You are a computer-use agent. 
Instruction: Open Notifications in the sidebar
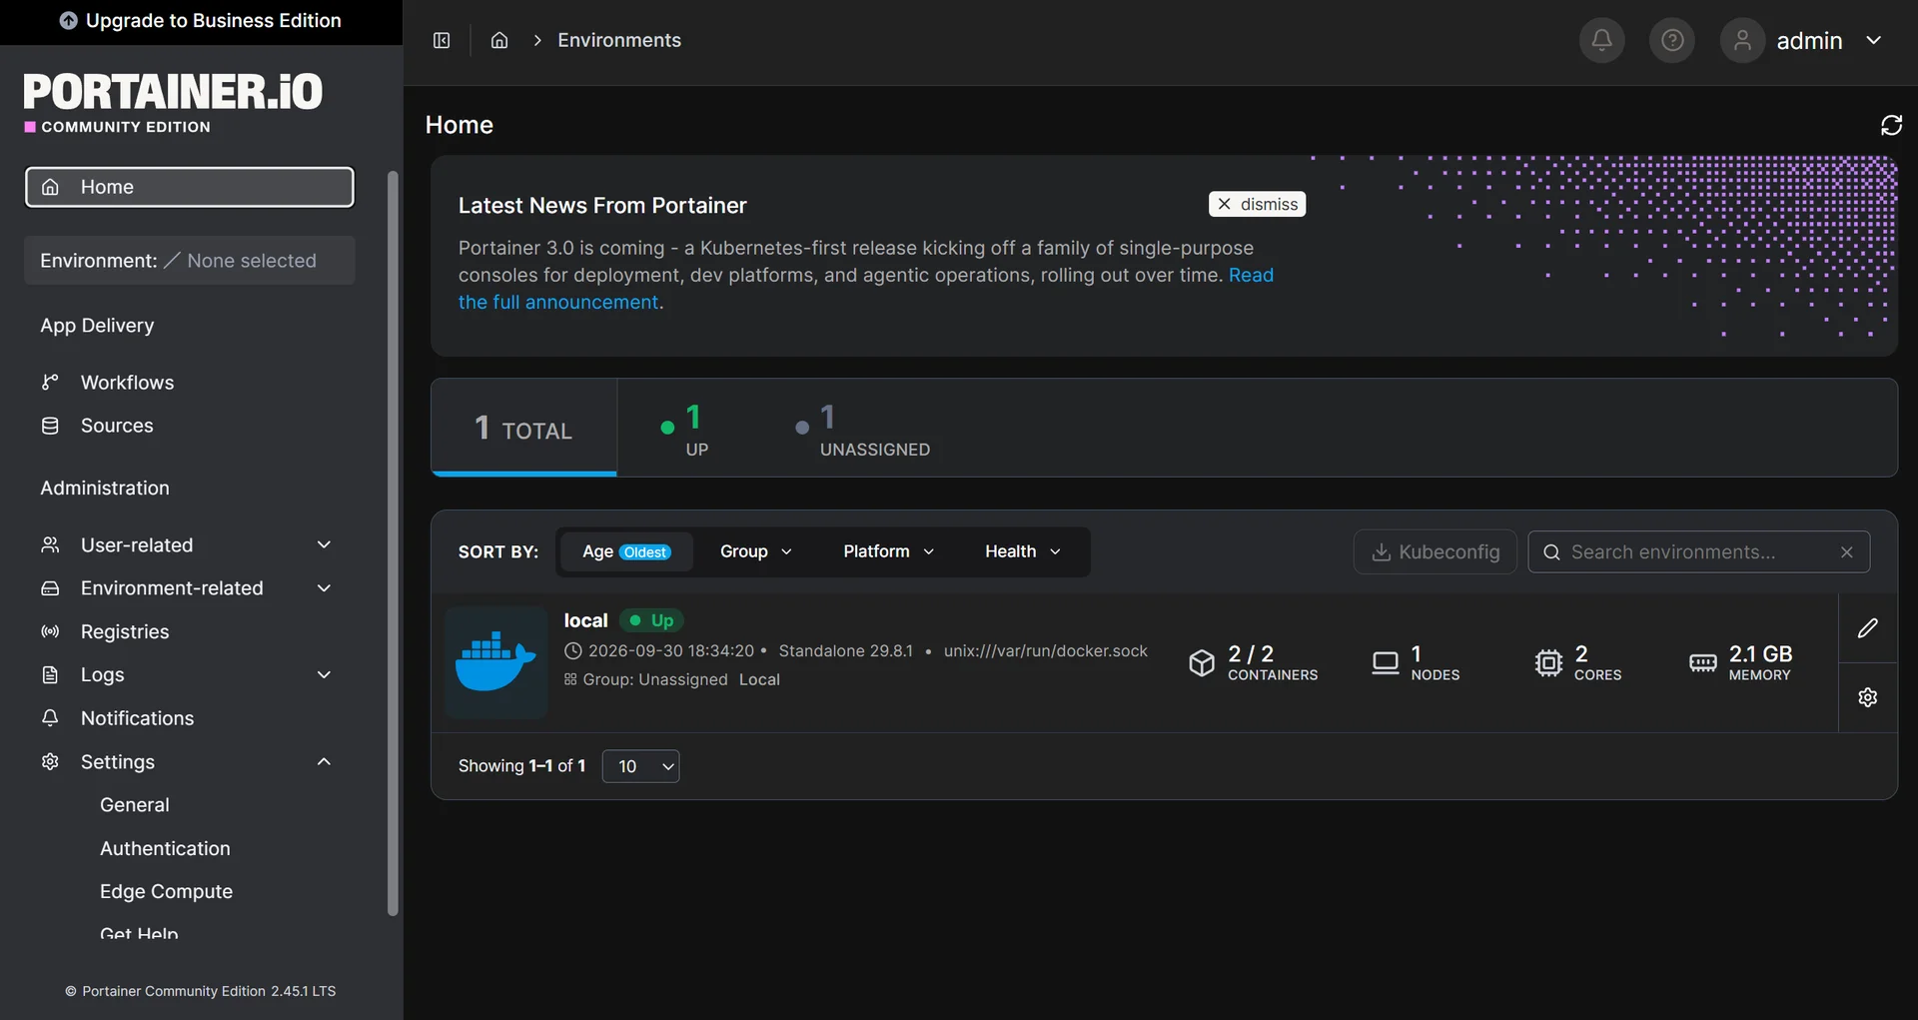click(x=137, y=718)
